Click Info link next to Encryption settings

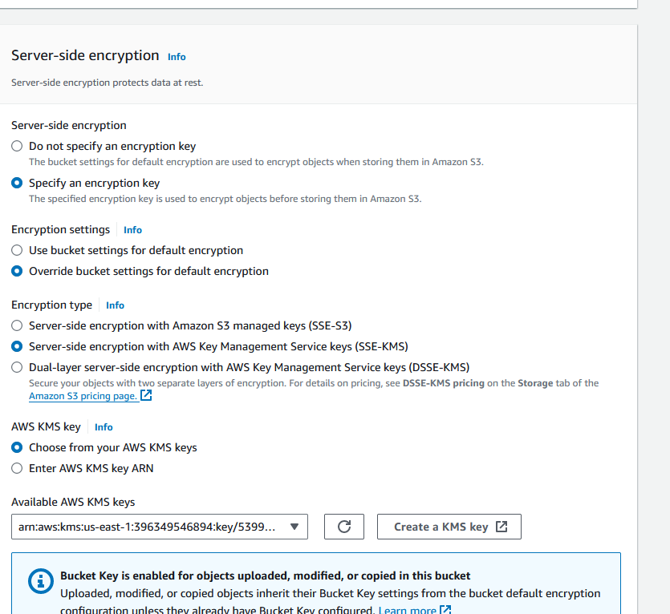(132, 230)
